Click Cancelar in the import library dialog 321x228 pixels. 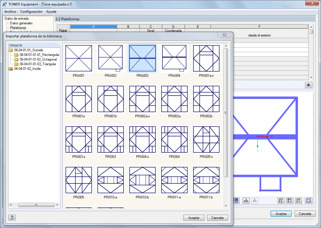(x=217, y=218)
